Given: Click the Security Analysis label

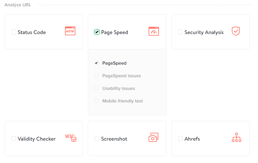Looking at the screenshot, I should tap(204, 32).
